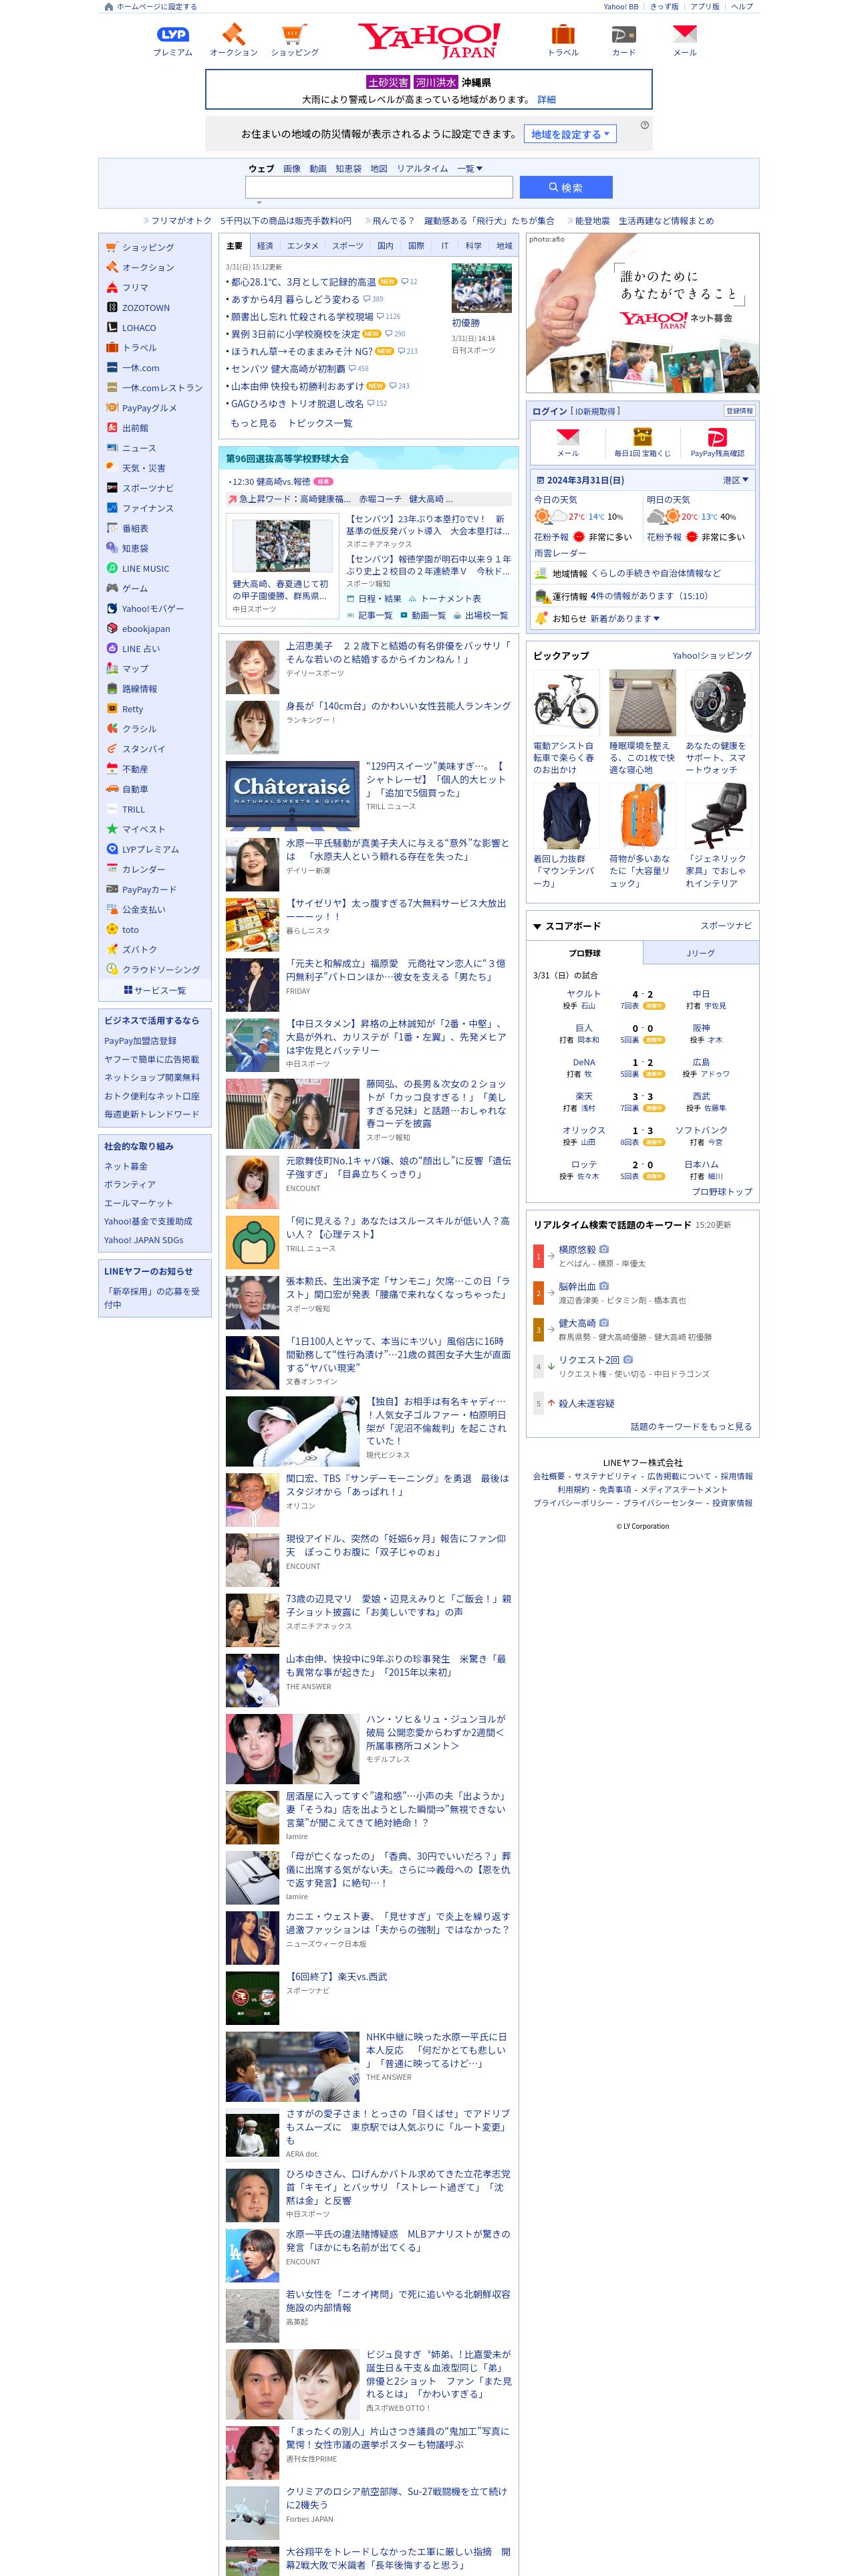Open LOHACO in the left service list
The height and width of the screenshot is (2576, 858).
pos(139,327)
